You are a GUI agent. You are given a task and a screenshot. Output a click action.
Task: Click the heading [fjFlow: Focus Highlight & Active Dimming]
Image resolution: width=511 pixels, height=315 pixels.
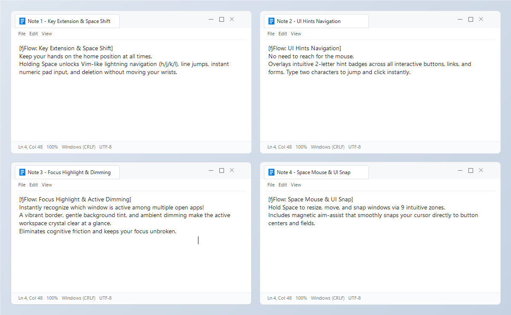(75, 199)
